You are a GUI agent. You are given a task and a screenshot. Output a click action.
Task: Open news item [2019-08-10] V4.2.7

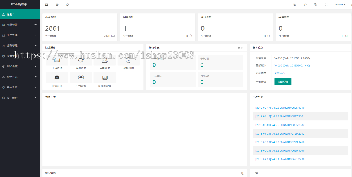280,116
